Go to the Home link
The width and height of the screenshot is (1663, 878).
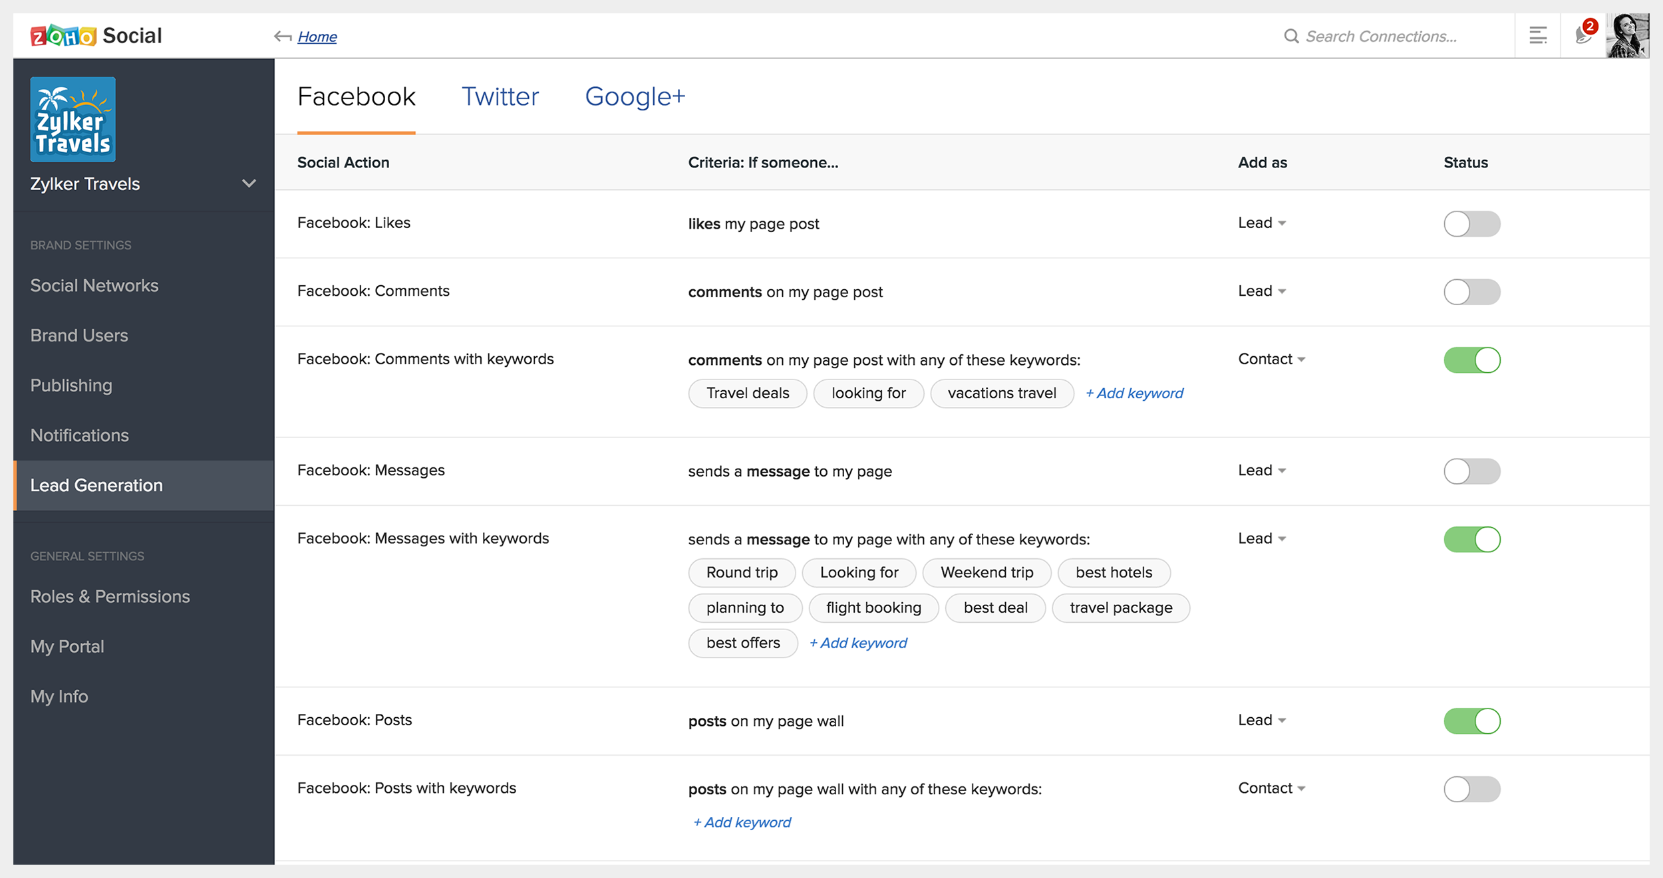point(317,37)
